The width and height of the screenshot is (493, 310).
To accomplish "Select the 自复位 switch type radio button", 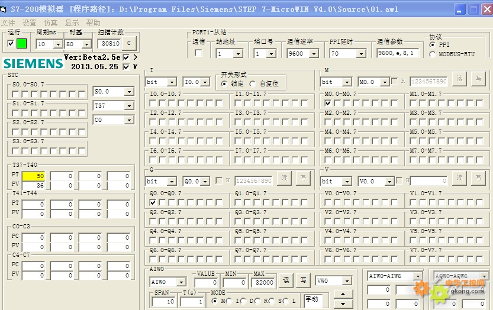I will (x=253, y=83).
